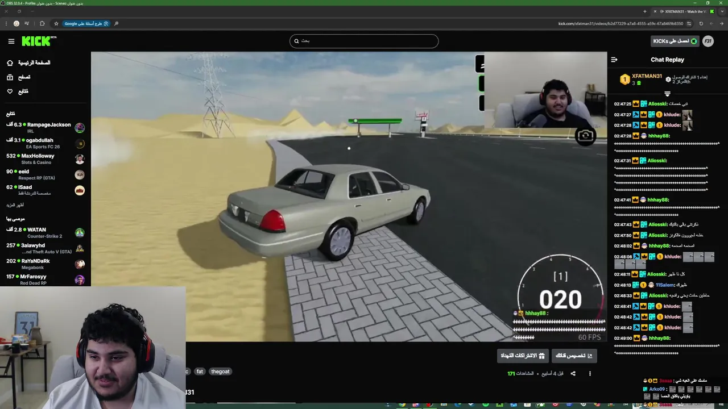Click the Kick search box

(364, 41)
